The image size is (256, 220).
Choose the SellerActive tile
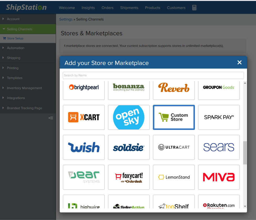coord(129,202)
